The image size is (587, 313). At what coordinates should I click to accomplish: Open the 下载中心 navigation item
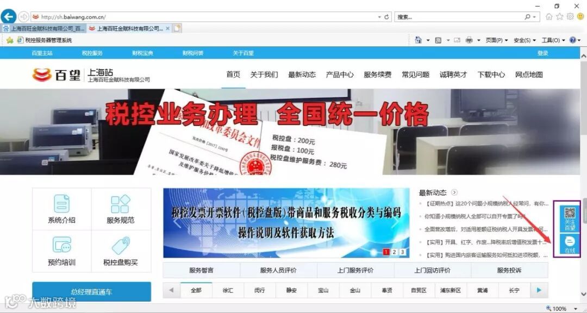click(491, 74)
